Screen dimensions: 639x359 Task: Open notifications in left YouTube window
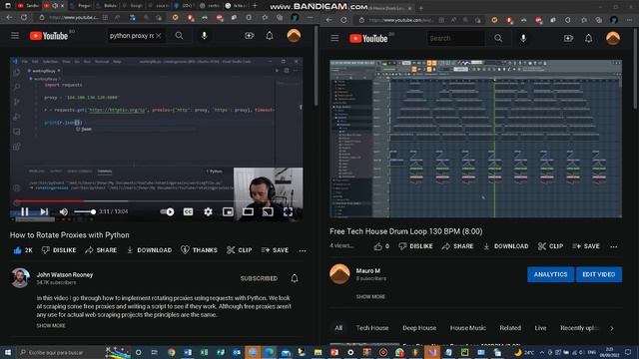click(x=270, y=36)
